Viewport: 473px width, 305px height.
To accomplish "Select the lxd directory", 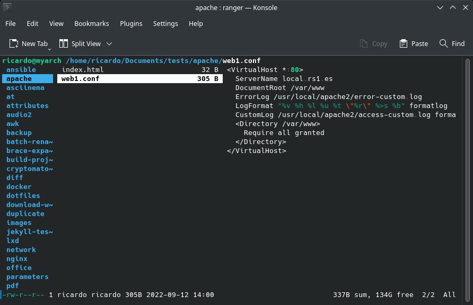I will pos(13,241).
